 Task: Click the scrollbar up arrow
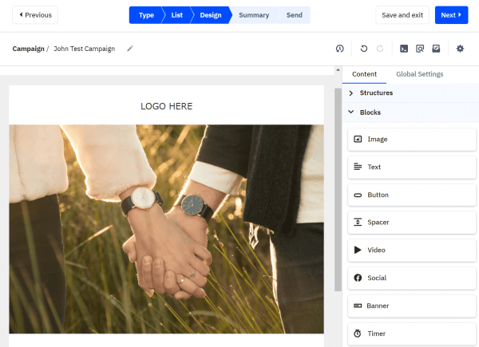tap(338, 70)
